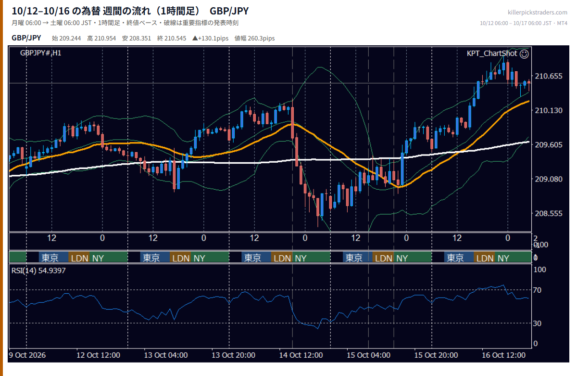This screenshot has height=376, width=577.
Task: Click the subtitle starting 月曜 06:00 → 土曜 06:00 JST
Action: point(125,23)
